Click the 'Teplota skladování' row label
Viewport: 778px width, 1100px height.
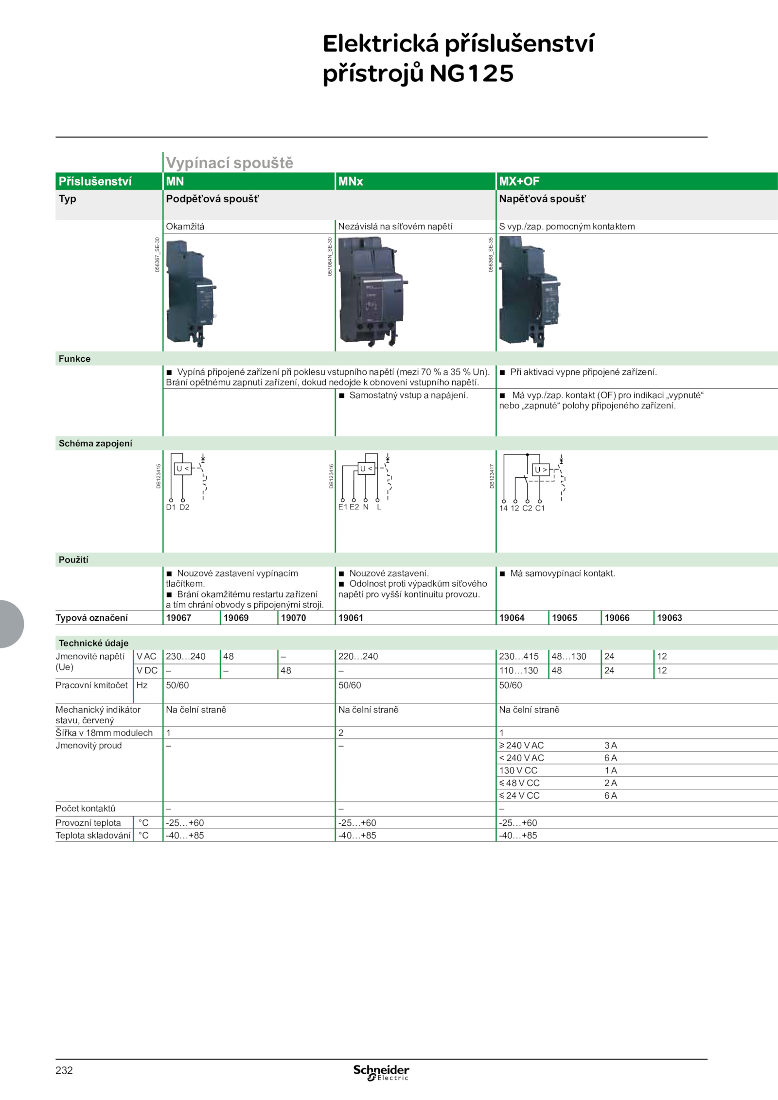(x=93, y=836)
